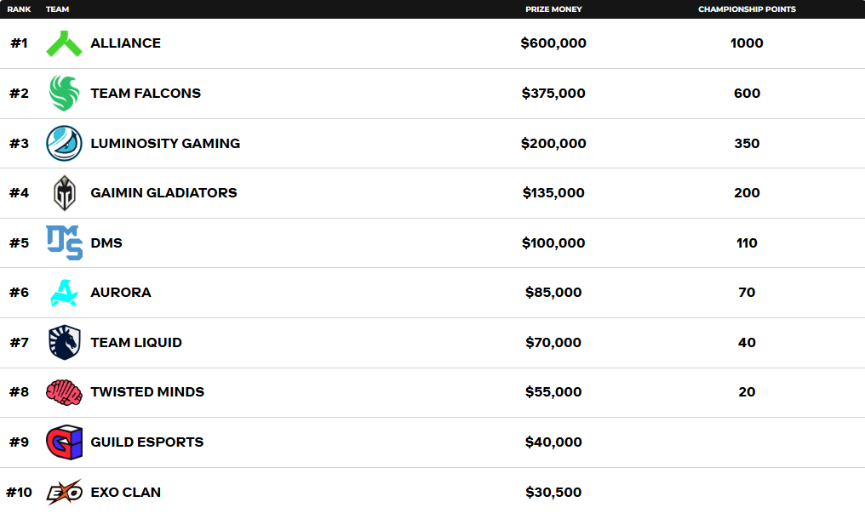
Task: Click the Alliance team logo
Action: [x=64, y=43]
